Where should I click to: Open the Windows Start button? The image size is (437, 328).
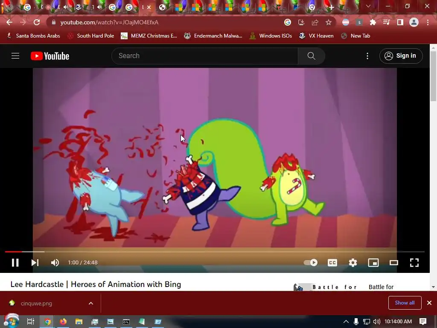coord(11,321)
